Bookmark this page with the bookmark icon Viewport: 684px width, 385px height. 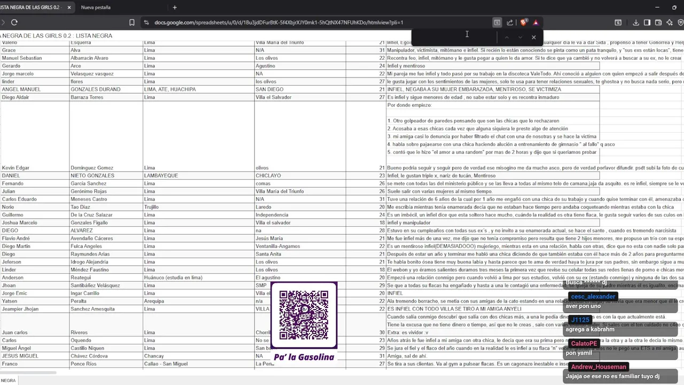(x=132, y=22)
